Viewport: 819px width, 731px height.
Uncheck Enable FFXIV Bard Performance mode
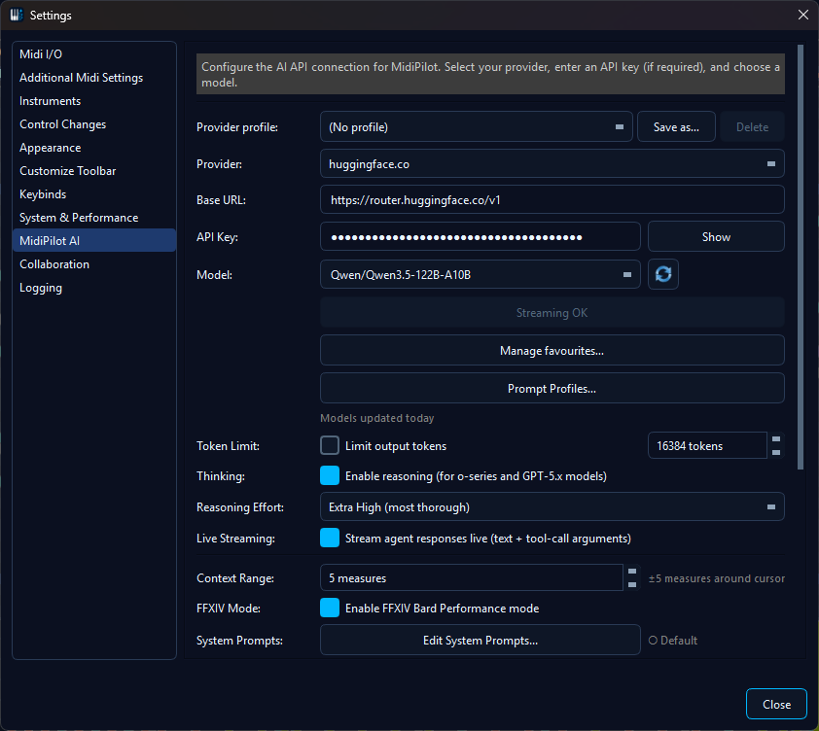point(330,609)
